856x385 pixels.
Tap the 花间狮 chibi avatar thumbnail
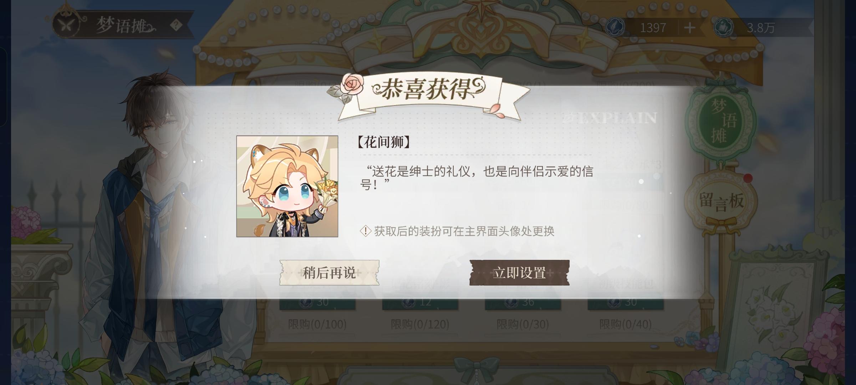[287, 186]
